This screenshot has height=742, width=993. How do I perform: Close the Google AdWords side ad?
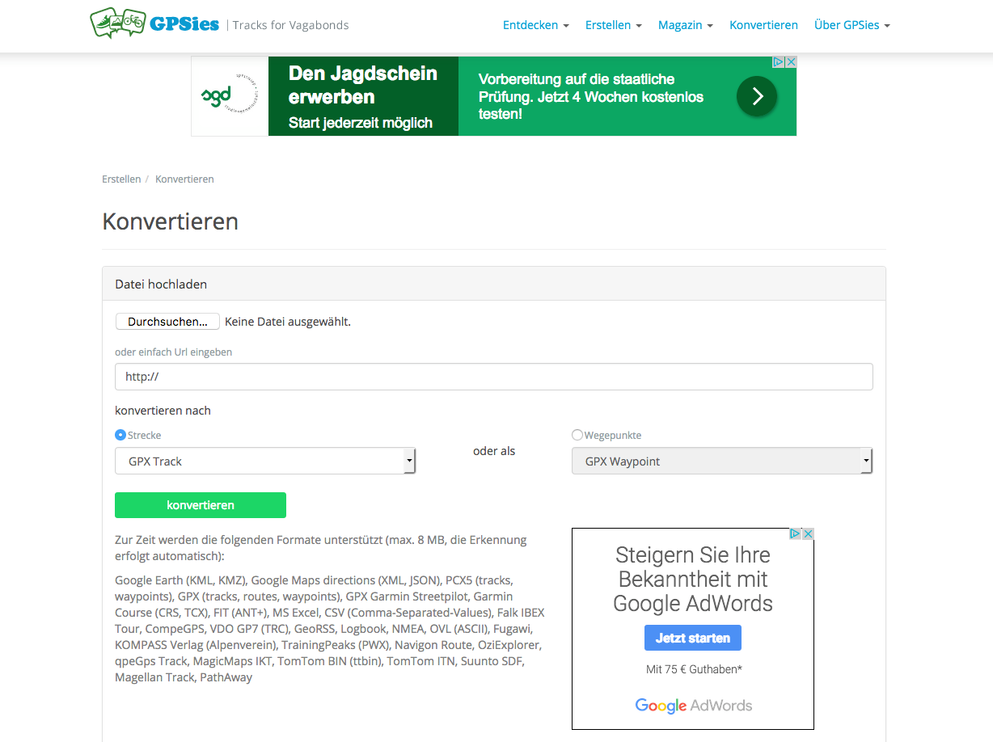[807, 534]
